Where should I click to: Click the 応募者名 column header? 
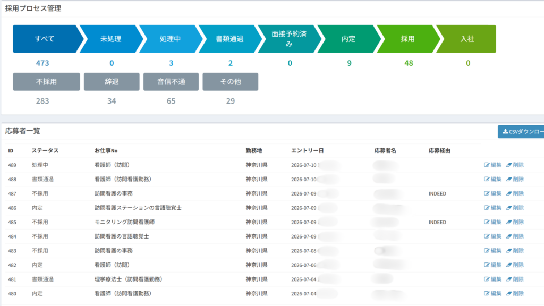[385, 150]
